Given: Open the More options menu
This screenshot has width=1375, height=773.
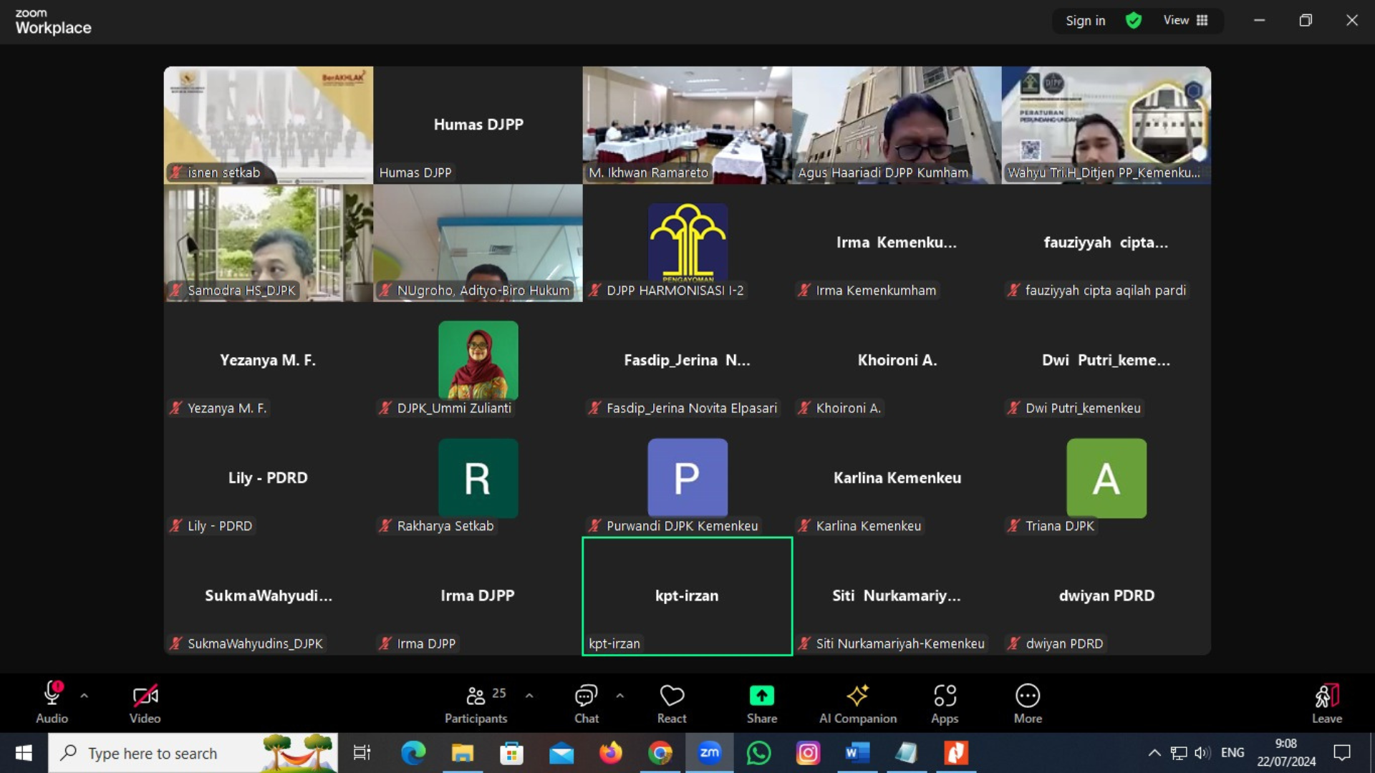Looking at the screenshot, I should (x=1028, y=702).
